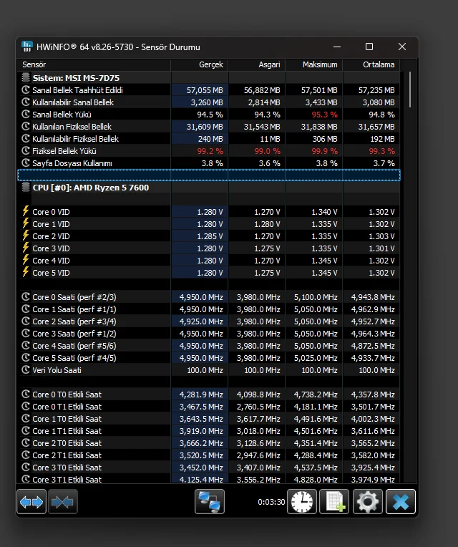Select Core 5 Saati (perf #4/5) label

[74, 358]
